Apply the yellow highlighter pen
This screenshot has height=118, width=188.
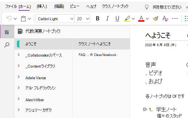(x=127, y=19)
